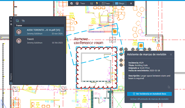
Task: Click Asignado a Scott Price line
Action: click(x=139, y=68)
